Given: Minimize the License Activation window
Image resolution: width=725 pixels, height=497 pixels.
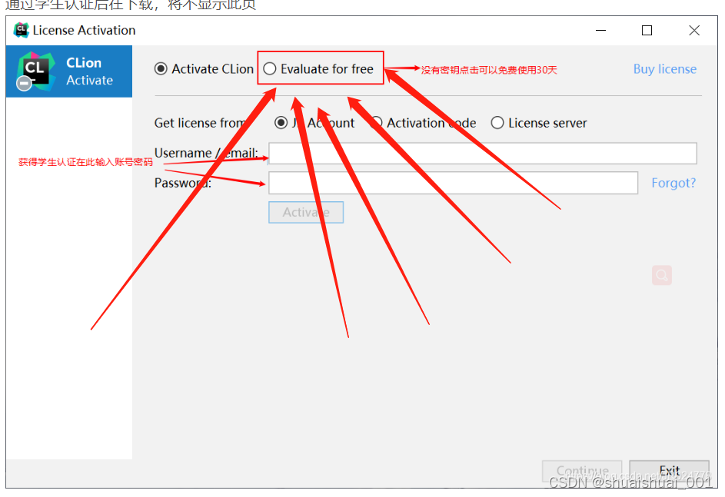Looking at the screenshot, I should [600, 31].
